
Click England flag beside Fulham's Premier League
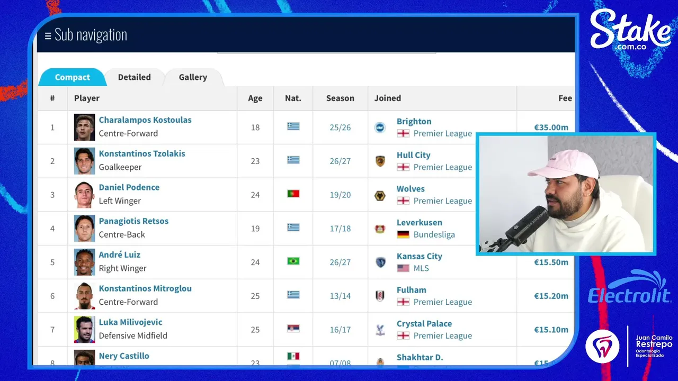[403, 302]
